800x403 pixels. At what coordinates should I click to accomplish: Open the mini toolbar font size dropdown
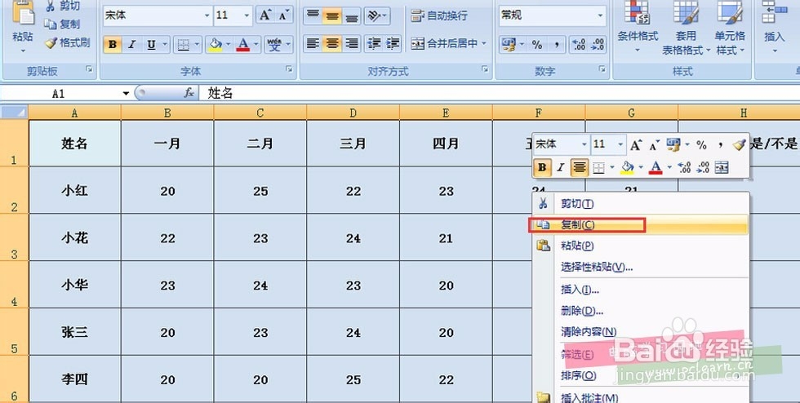pos(620,145)
